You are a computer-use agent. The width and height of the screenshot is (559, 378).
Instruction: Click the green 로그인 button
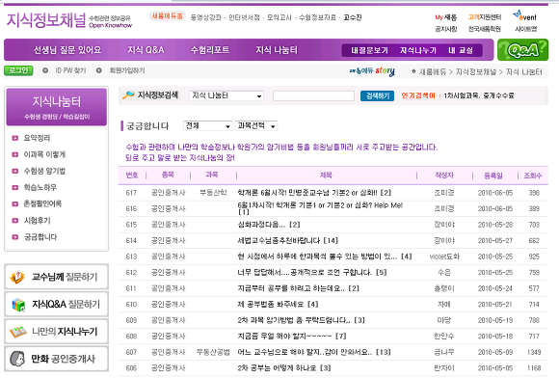tap(18, 70)
